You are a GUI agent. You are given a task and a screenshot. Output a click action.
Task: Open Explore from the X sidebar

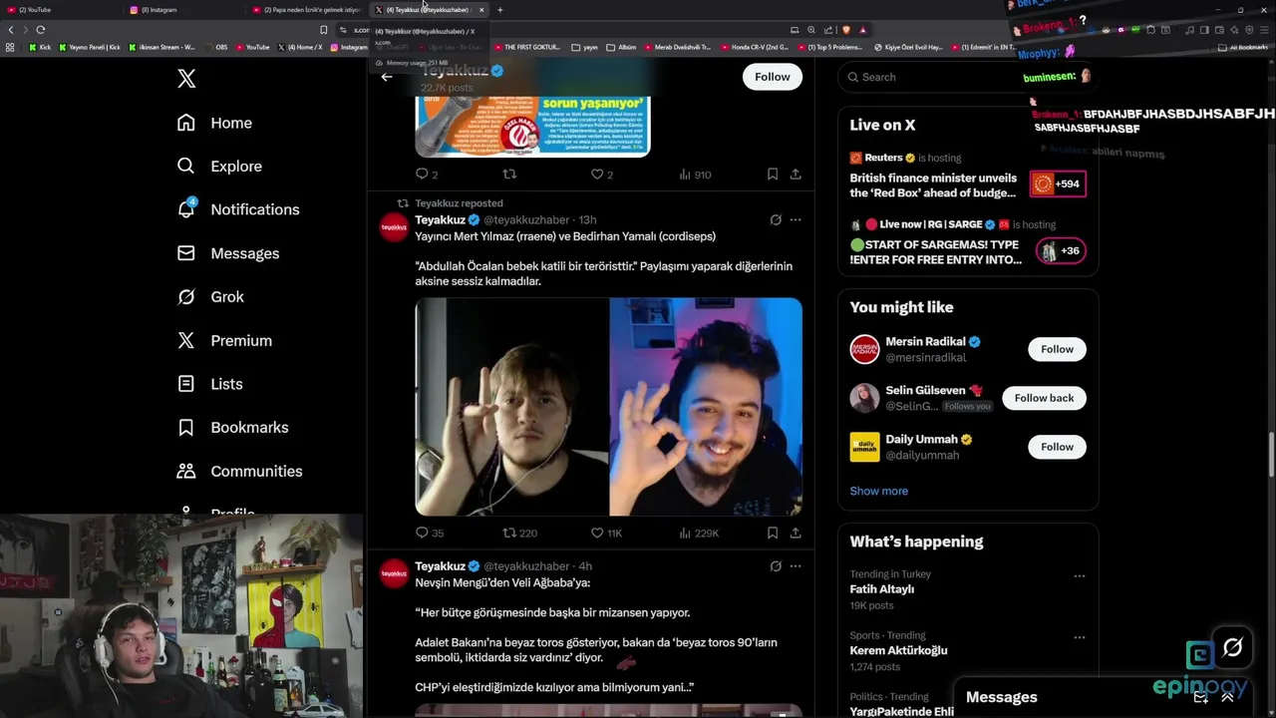(219, 167)
